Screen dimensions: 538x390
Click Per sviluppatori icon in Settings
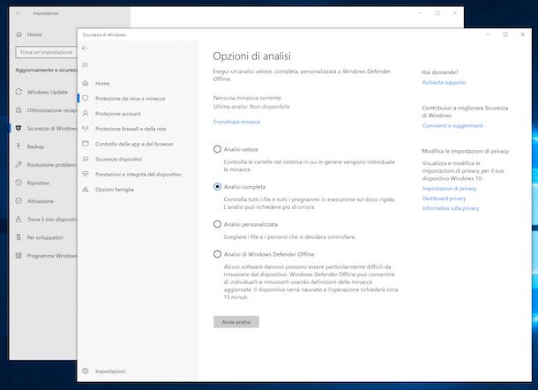[x=19, y=237]
